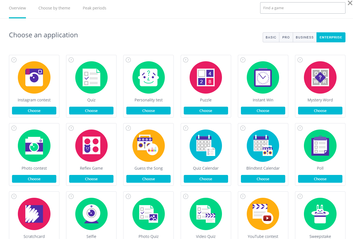
Task: Click the Guess the Song radio icon
Action: click(x=149, y=146)
